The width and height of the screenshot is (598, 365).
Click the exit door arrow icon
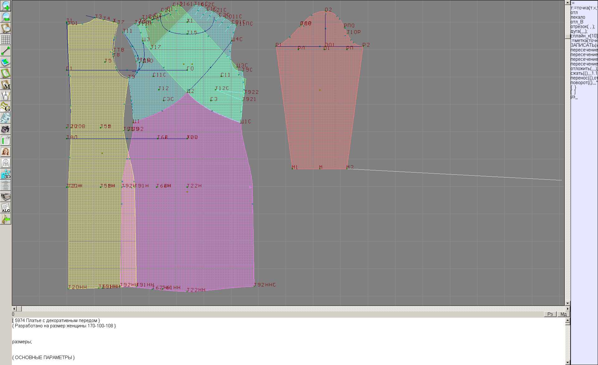click(x=6, y=219)
